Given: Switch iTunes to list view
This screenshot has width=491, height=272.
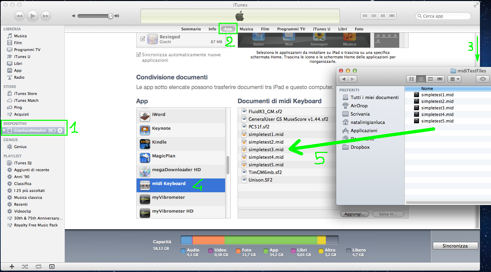Looking at the screenshot, I should point(365,16).
